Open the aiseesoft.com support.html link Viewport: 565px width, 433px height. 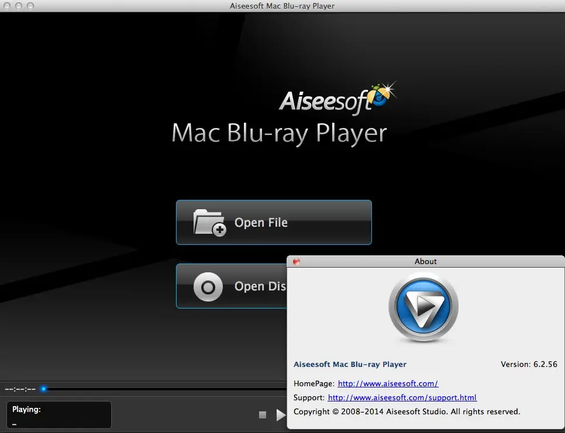[x=402, y=398]
